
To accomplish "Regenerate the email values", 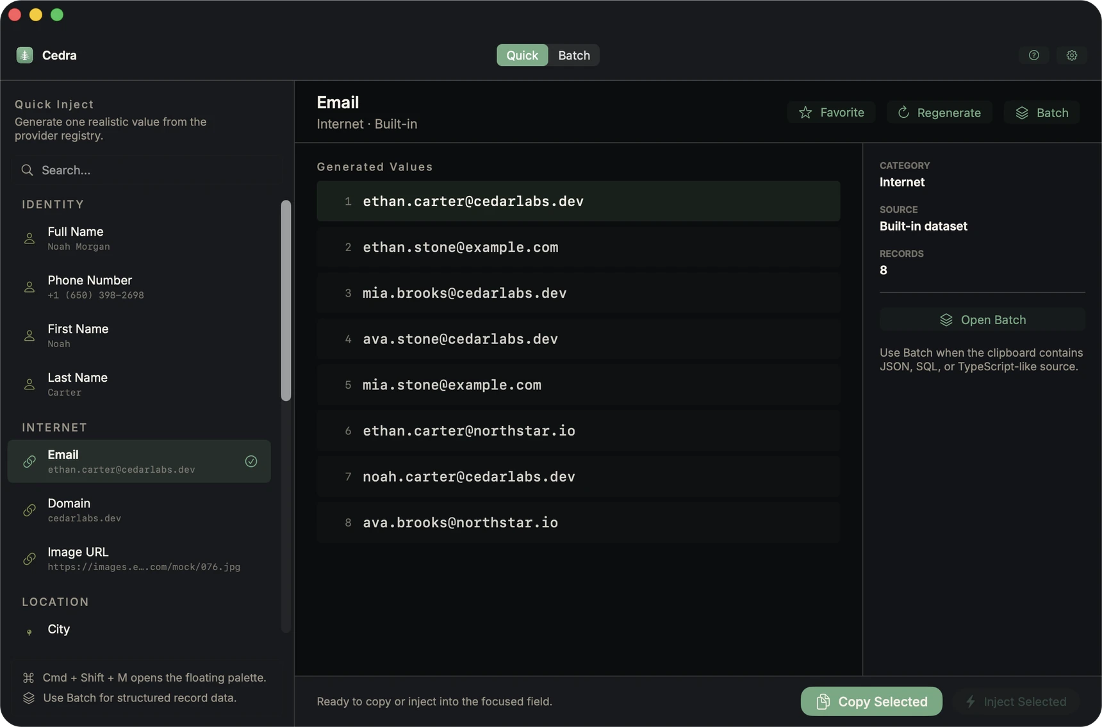I will [939, 112].
